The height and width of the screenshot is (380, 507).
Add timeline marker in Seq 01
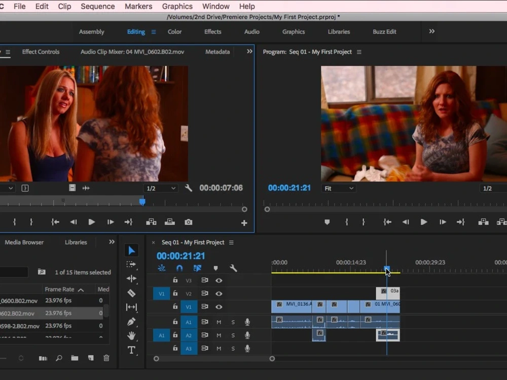(215, 268)
